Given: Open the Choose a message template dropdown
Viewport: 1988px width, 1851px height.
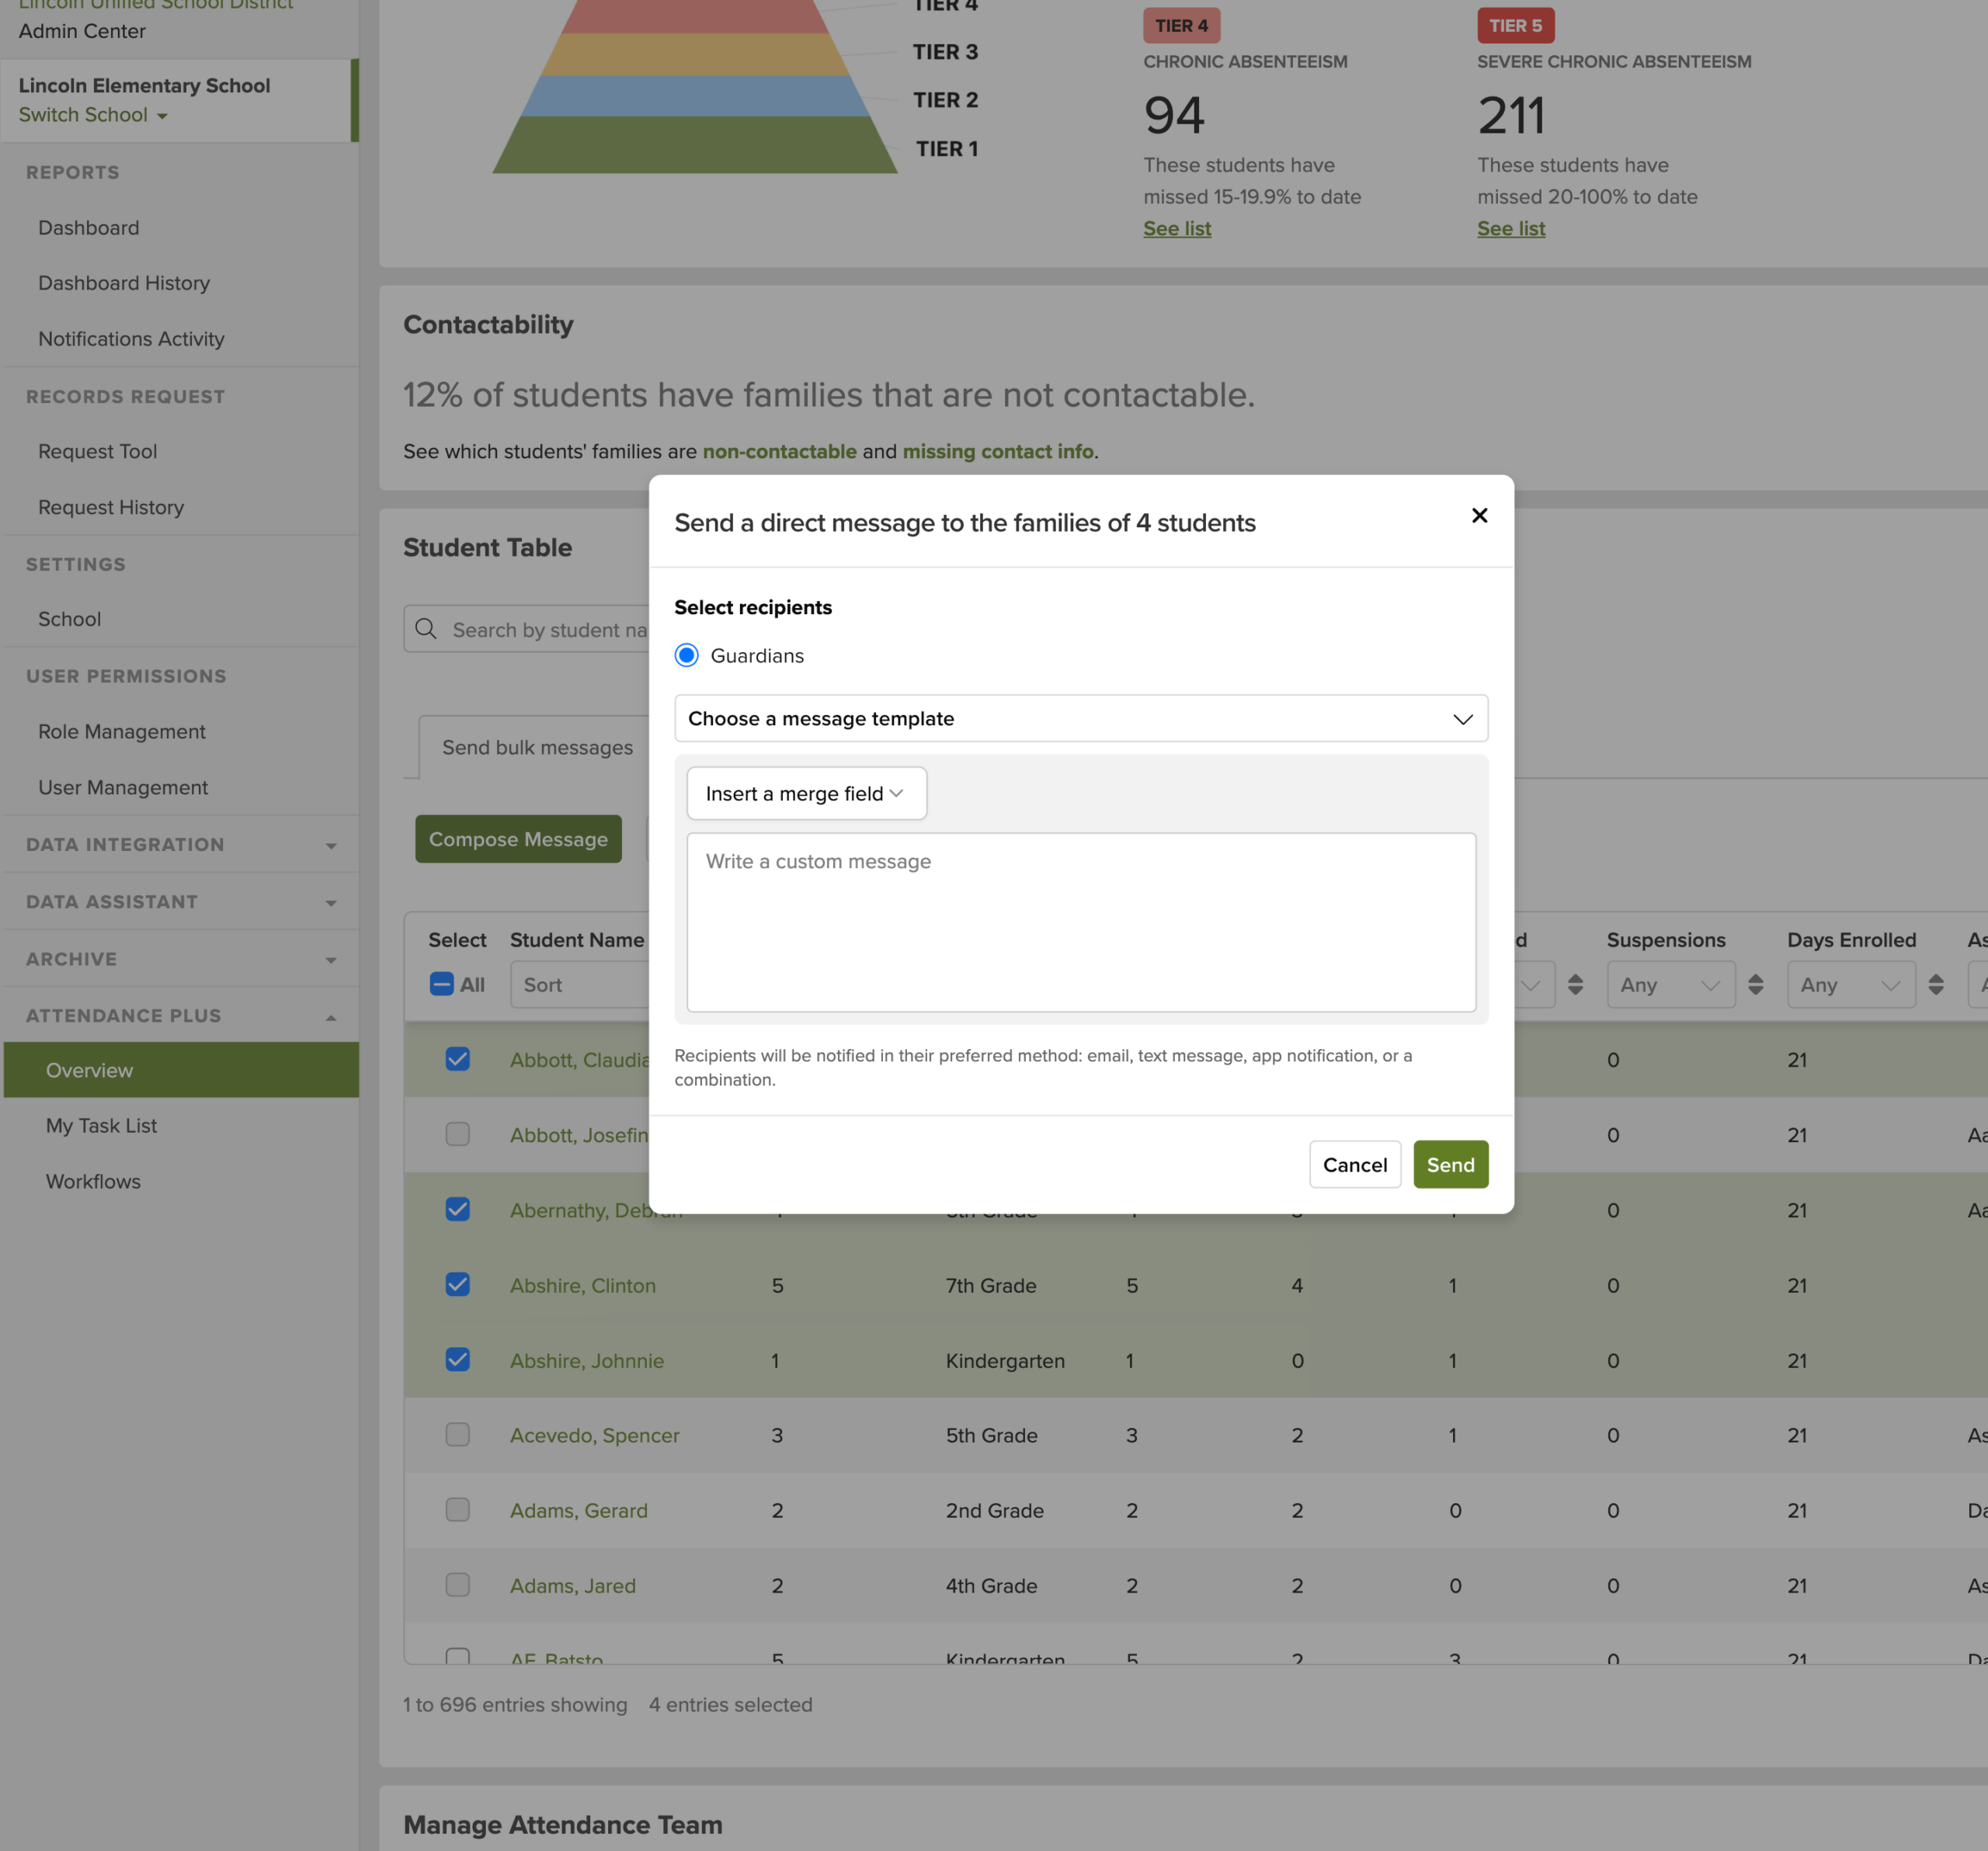Looking at the screenshot, I should pyautogui.click(x=1080, y=719).
